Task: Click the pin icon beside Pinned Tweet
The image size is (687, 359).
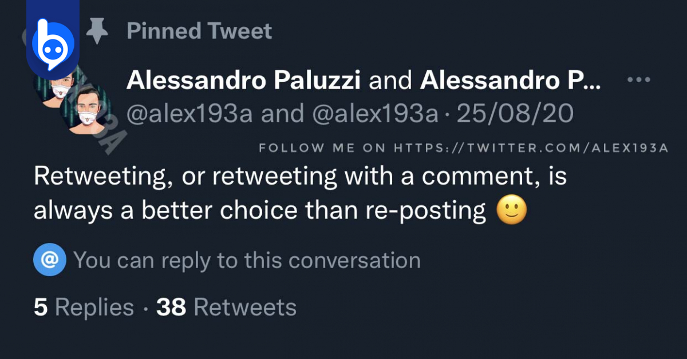Action: pos(97,31)
